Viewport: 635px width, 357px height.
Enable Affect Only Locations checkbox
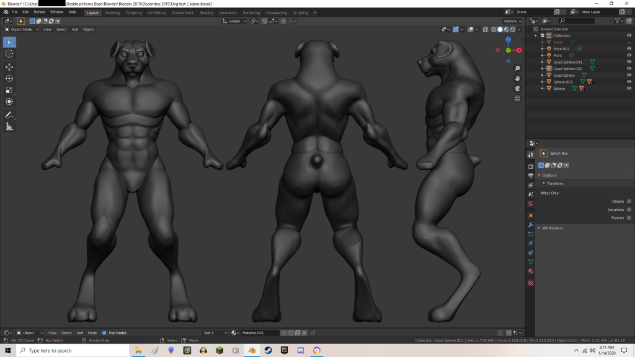tap(629, 209)
